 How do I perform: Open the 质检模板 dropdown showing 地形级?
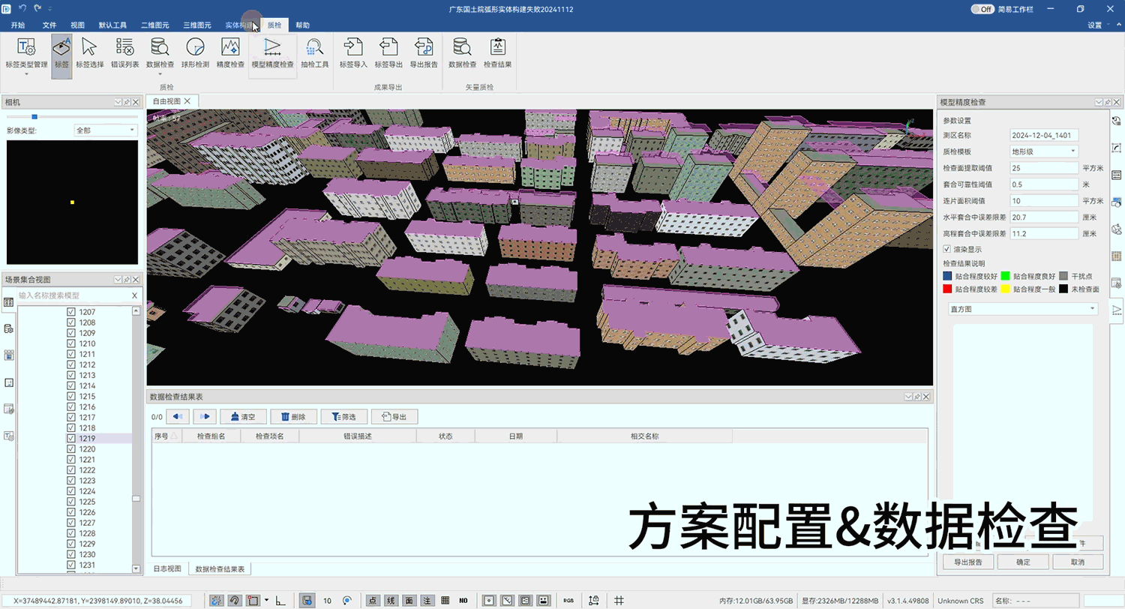pyautogui.click(x=1044, y=151)
